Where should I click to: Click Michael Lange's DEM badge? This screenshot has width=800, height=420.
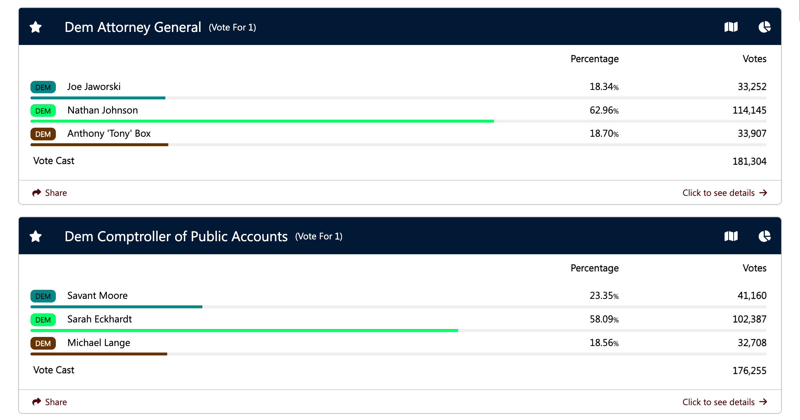point(43,343)
